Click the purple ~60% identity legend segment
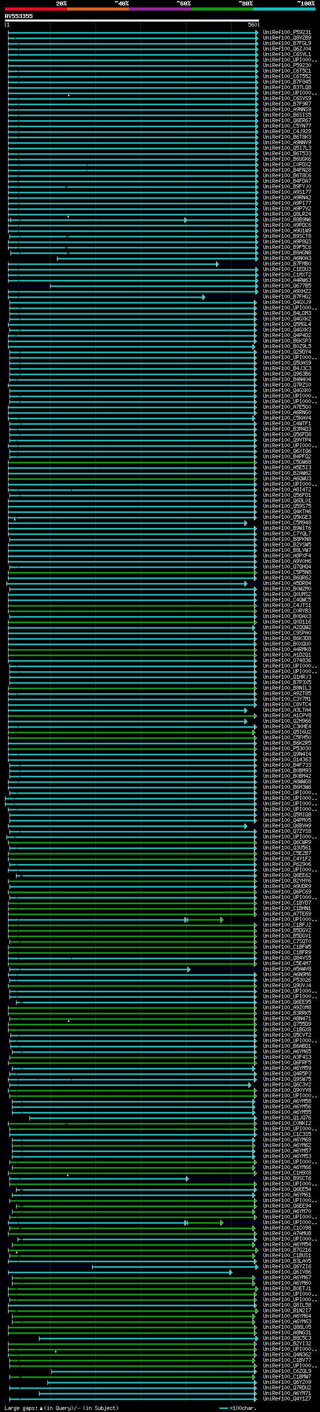 point(159,9)
